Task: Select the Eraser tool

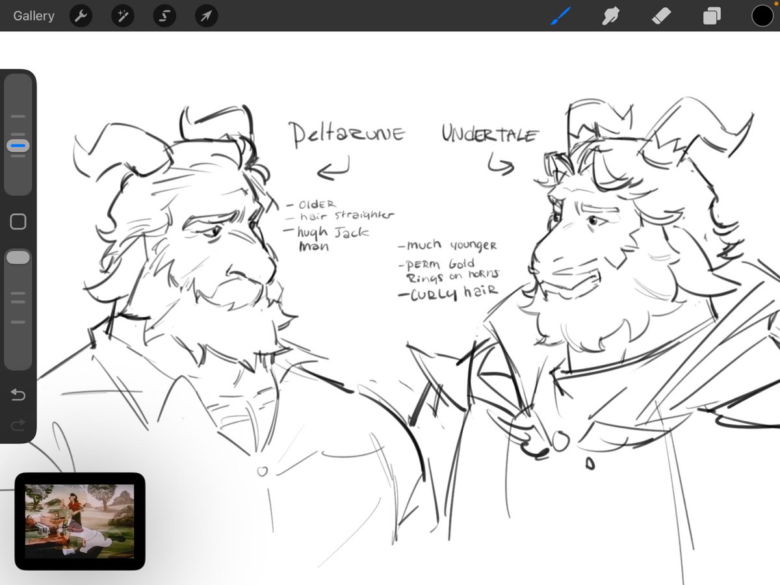Action: (660, 16)
